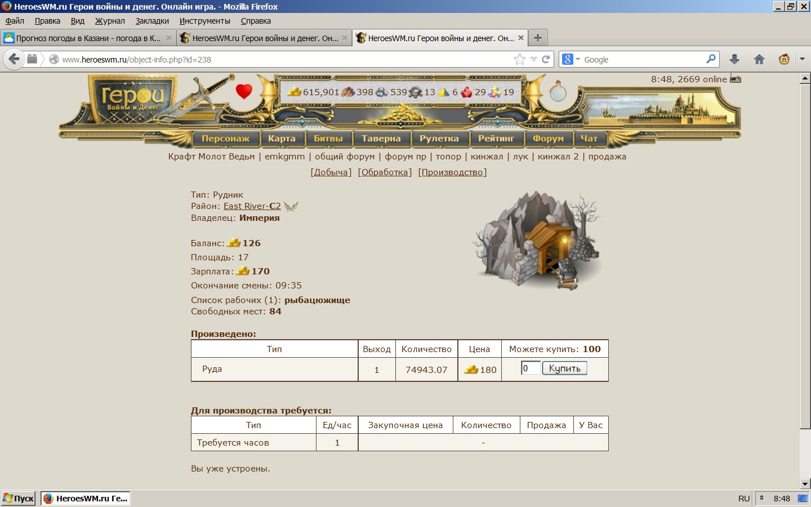
Task: Open the Закладки menu
Action: 152,21
